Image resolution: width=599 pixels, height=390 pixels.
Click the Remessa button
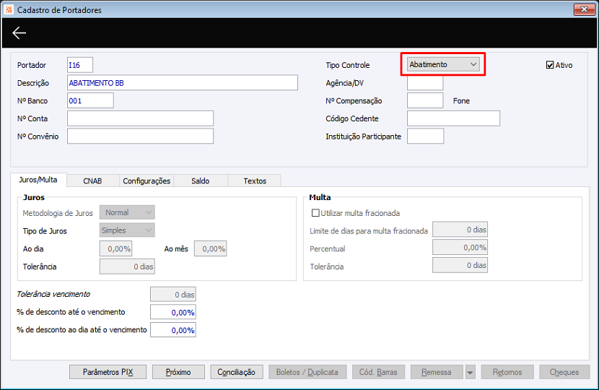tap(437, 372)
